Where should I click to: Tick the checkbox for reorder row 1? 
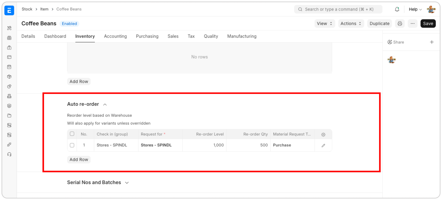[x=72, y=145]
